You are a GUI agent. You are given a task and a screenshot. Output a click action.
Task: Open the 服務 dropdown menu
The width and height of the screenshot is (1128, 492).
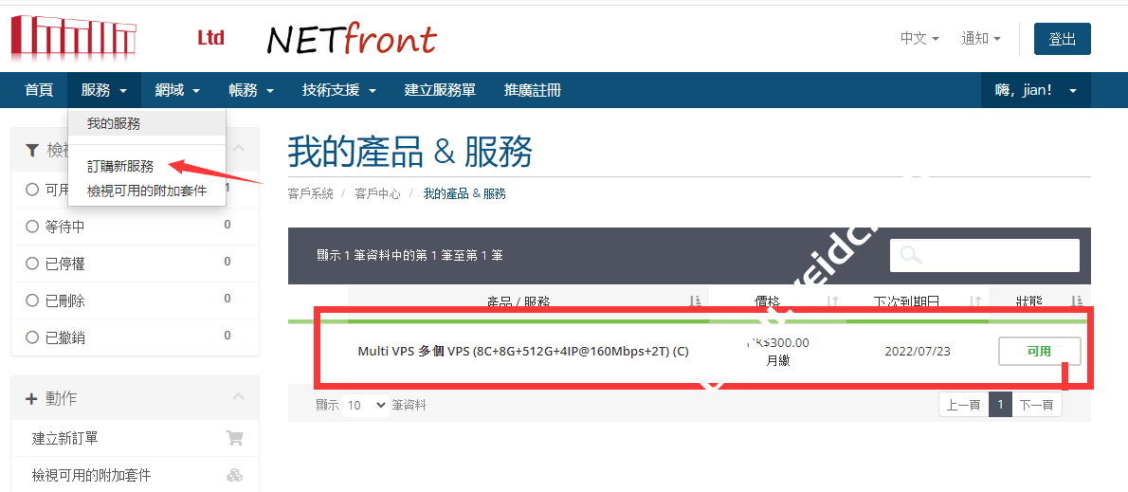coord(104,91)
